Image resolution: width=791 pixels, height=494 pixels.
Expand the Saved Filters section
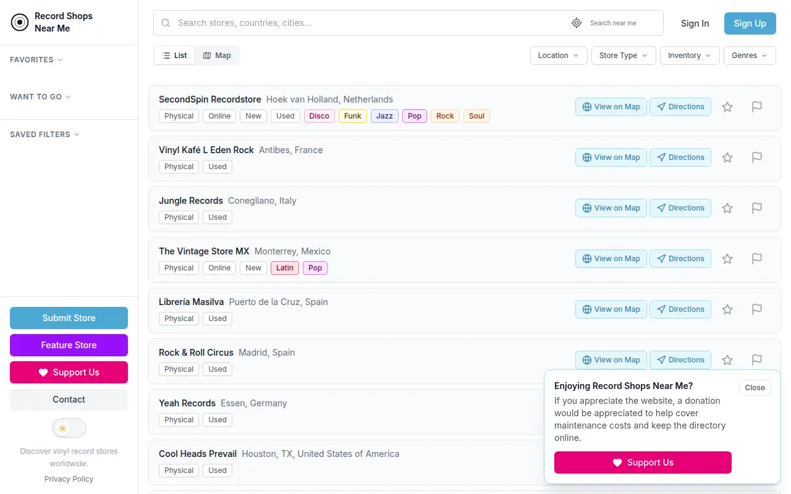click(44, 134)
